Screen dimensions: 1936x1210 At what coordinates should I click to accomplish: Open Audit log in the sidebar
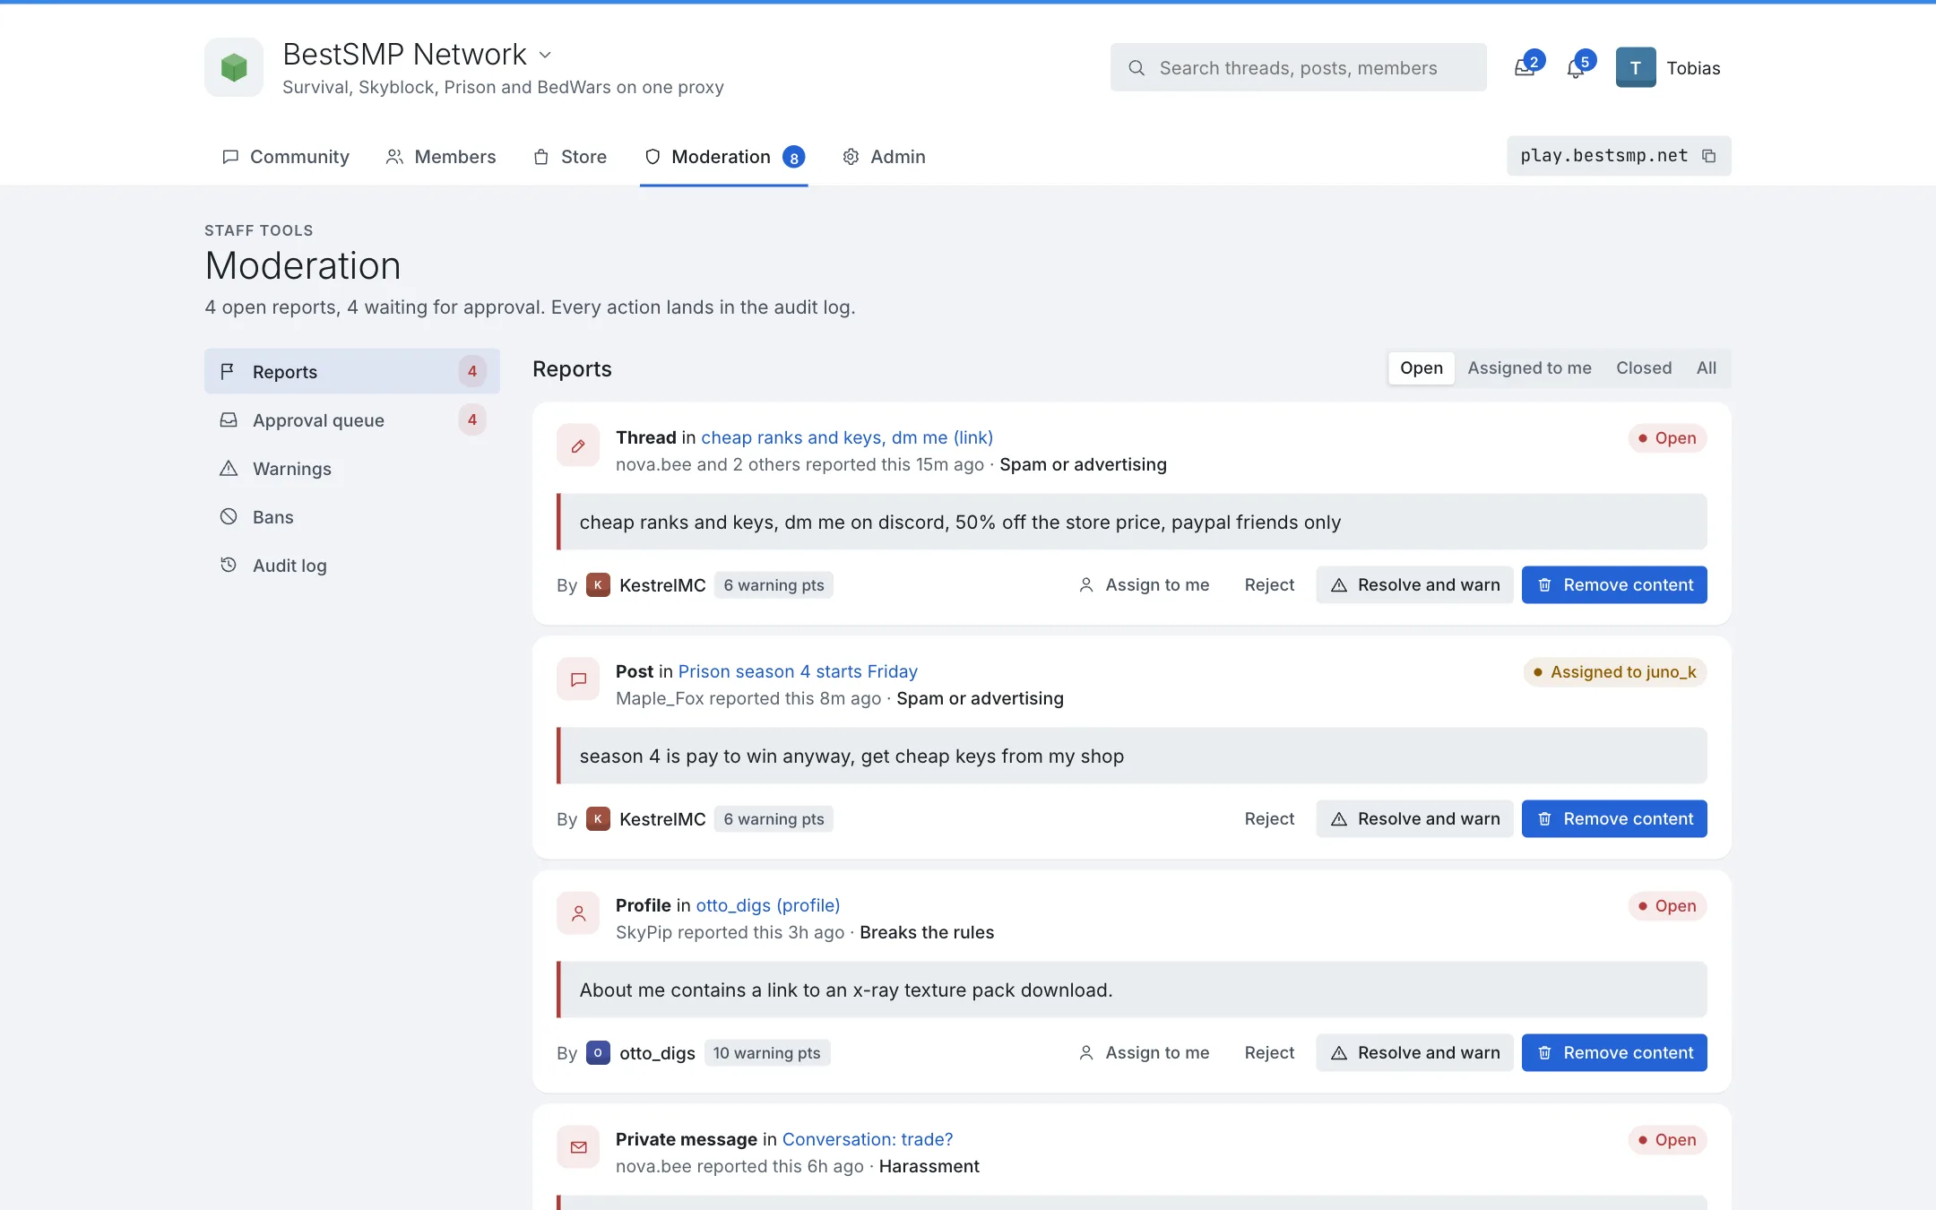(x=352, y=565)
